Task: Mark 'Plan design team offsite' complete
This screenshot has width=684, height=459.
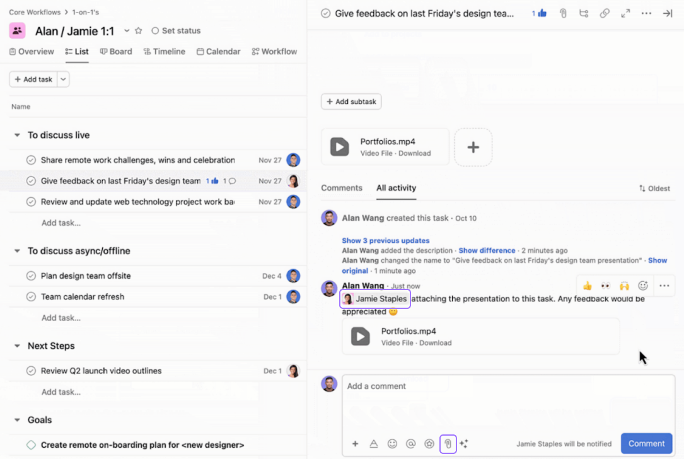Action: pos(31,276)
